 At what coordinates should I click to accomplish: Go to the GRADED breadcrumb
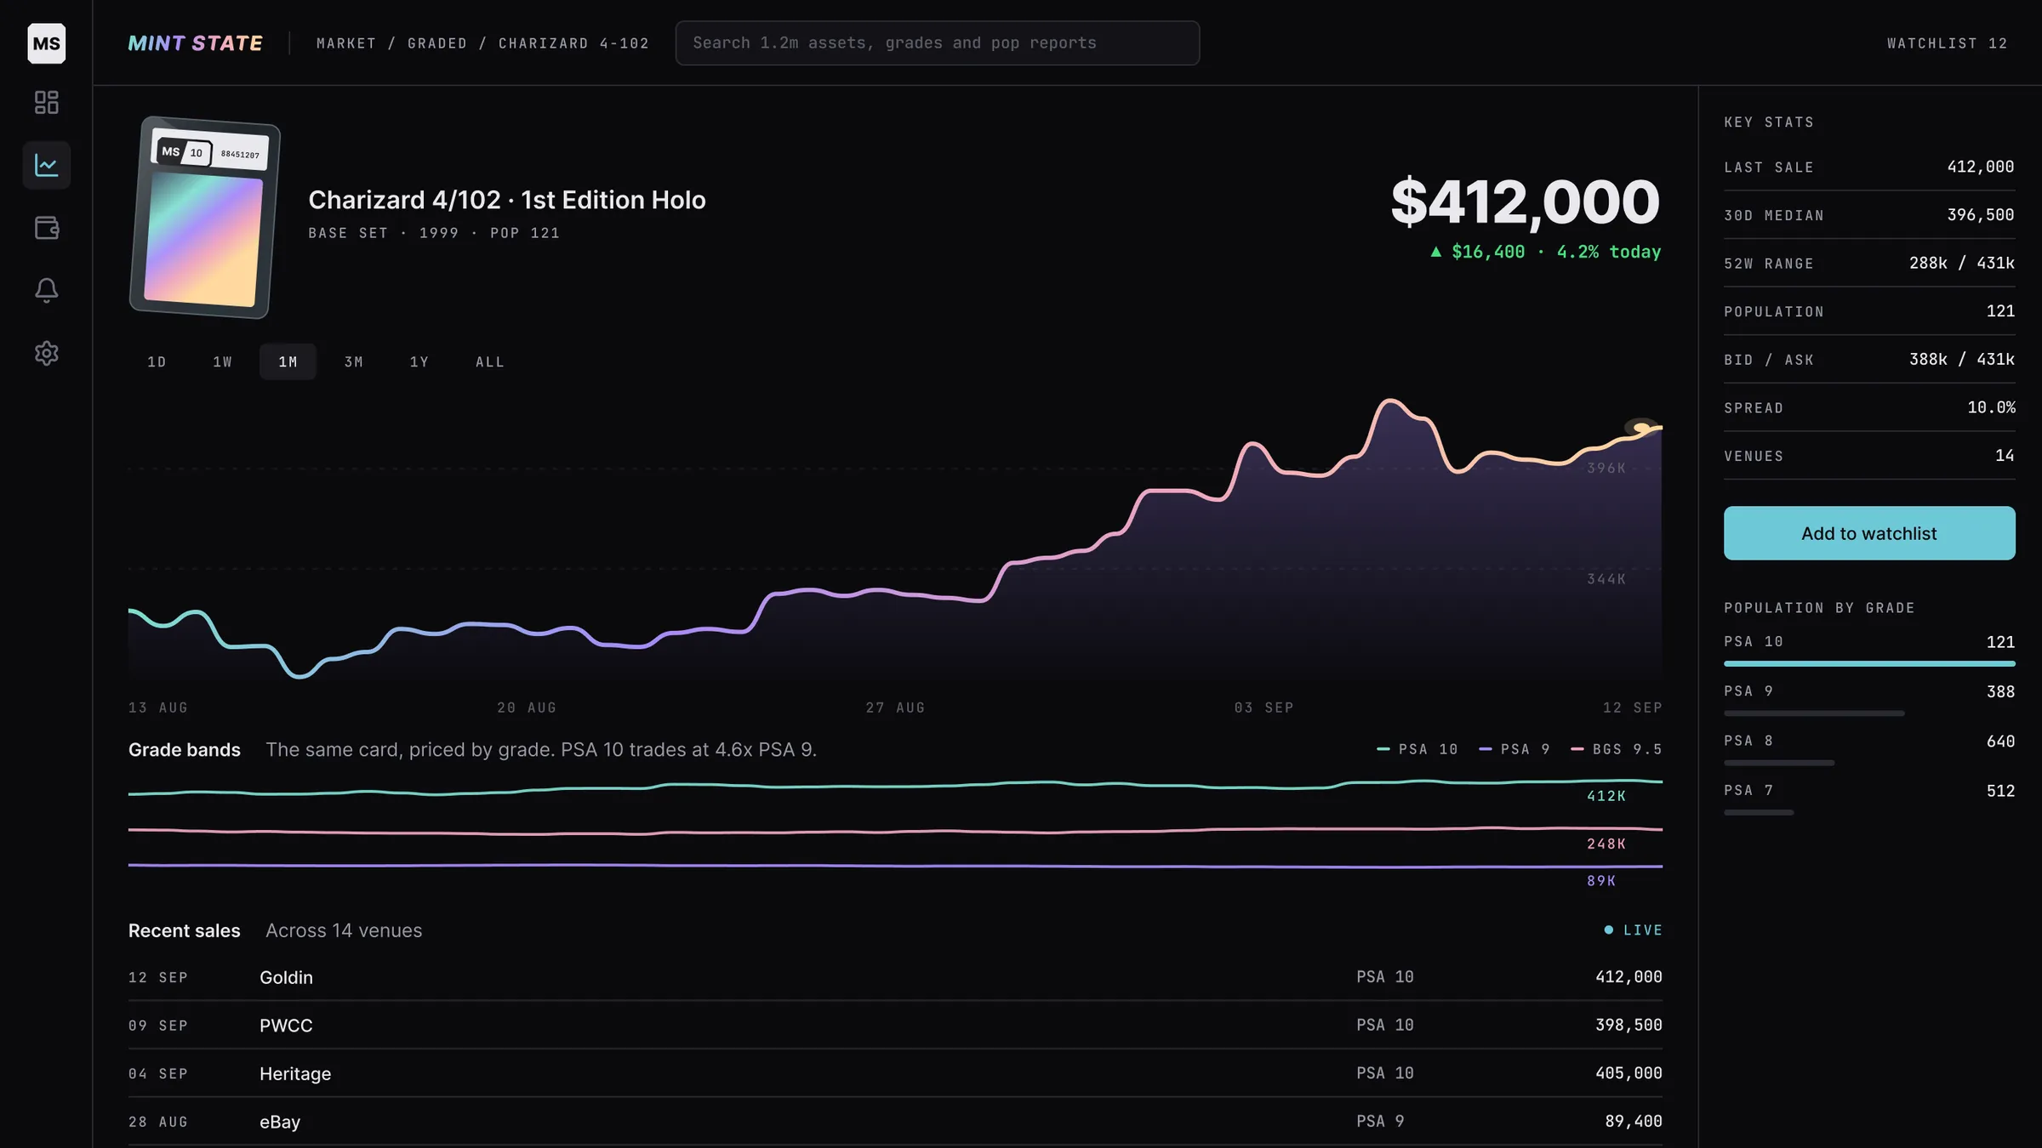coord(436,43)
